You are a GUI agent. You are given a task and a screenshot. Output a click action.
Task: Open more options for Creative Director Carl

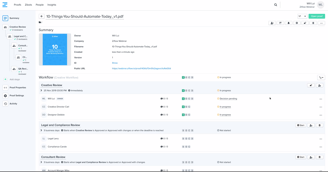[321, 107]
